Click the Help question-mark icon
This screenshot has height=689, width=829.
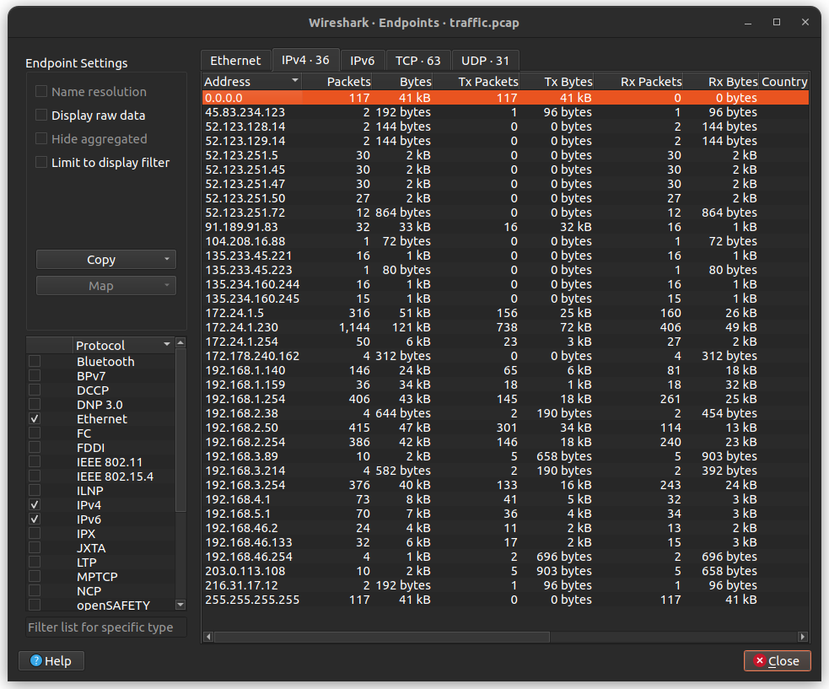[35, 660]
